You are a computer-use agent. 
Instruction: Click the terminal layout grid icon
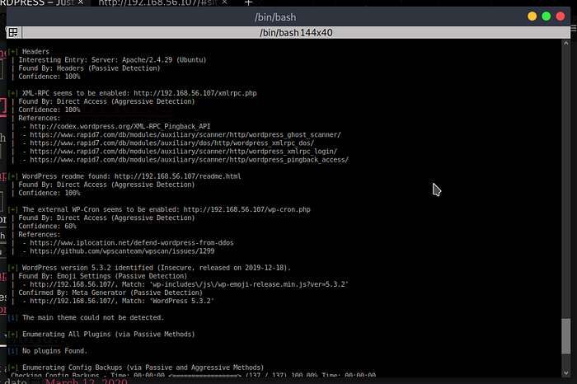[x=12, y=32]
